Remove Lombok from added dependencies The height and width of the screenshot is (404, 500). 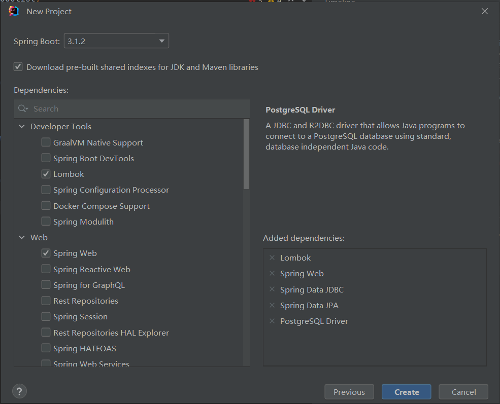point(272,258)
